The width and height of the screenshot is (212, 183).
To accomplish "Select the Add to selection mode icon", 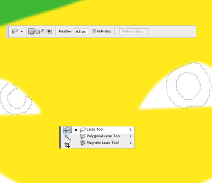I will [37, 31].
